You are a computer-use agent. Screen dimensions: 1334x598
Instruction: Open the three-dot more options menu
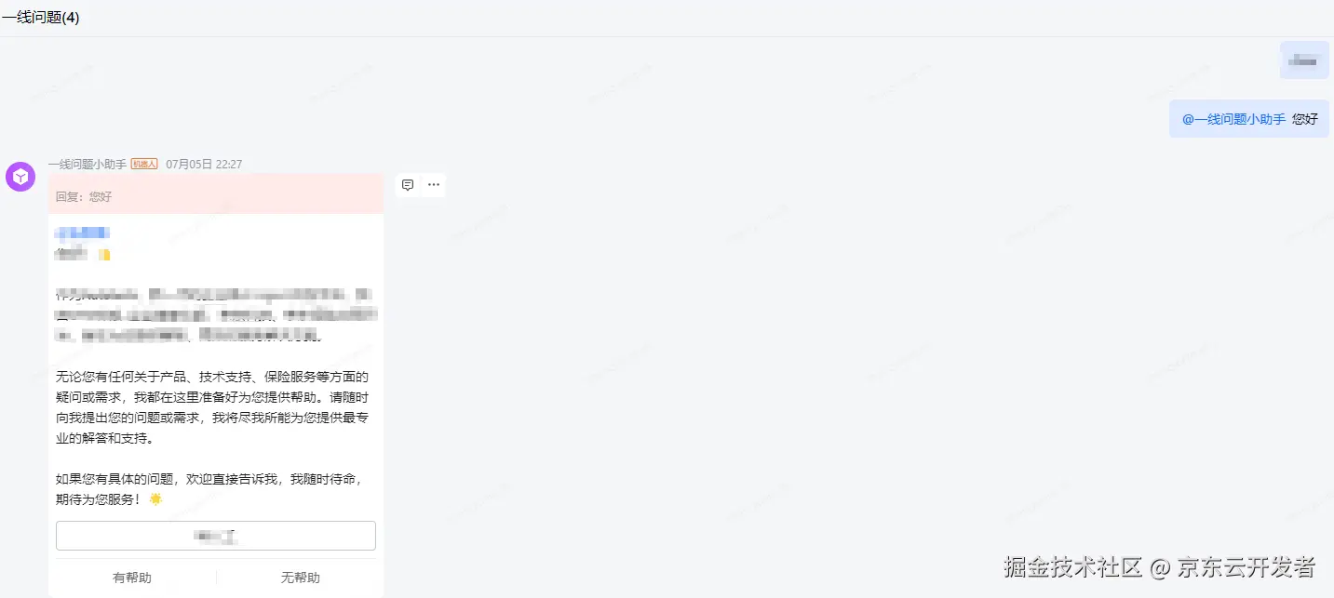[x=434, y=185]
